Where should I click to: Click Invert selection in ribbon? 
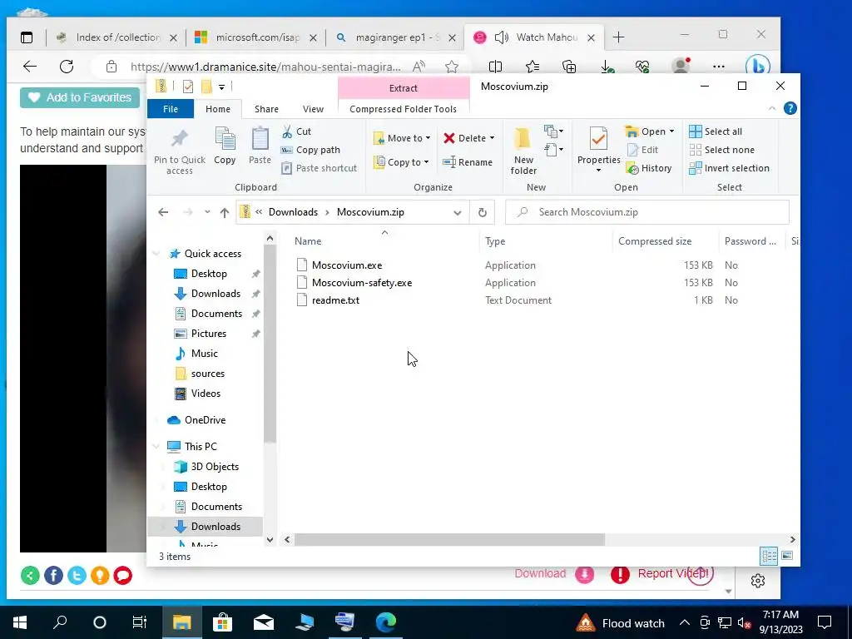[729, 168]
